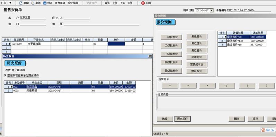Click the 五级批发价 button
This screenshot has height=137, width=276.
[171, 71]
